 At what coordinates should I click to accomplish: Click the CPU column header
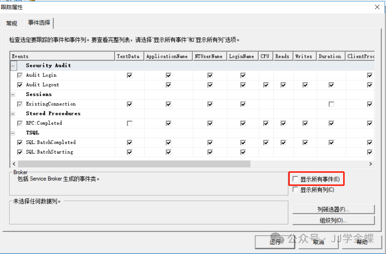pos(266,56)
